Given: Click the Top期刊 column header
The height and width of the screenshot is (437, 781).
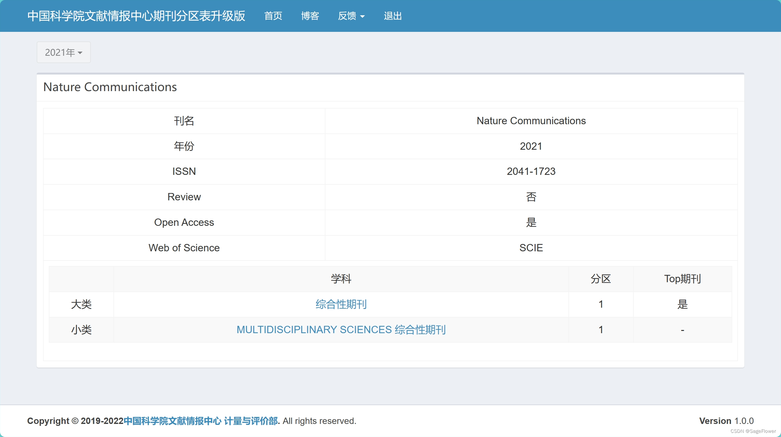Looking at the screenshot, I should tap(682, 279).
